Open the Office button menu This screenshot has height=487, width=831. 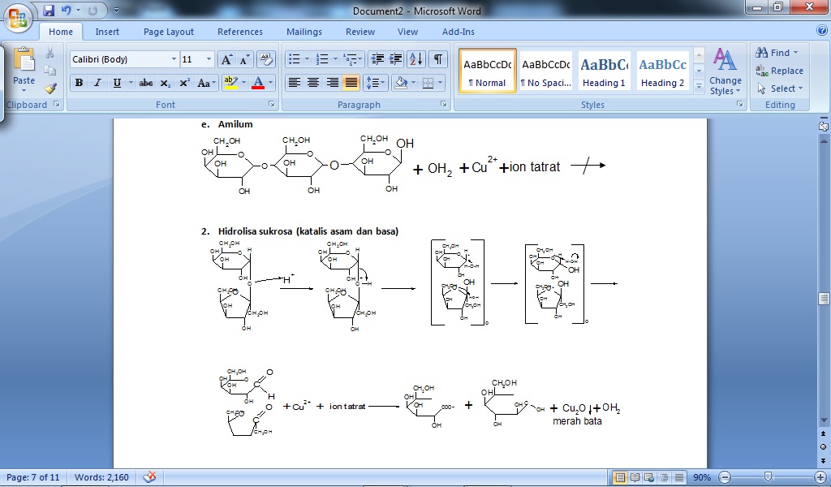18,17
